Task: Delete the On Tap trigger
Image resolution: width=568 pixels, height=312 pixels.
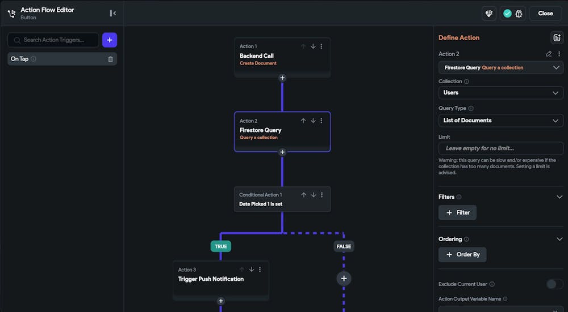Action: (110, 59)
